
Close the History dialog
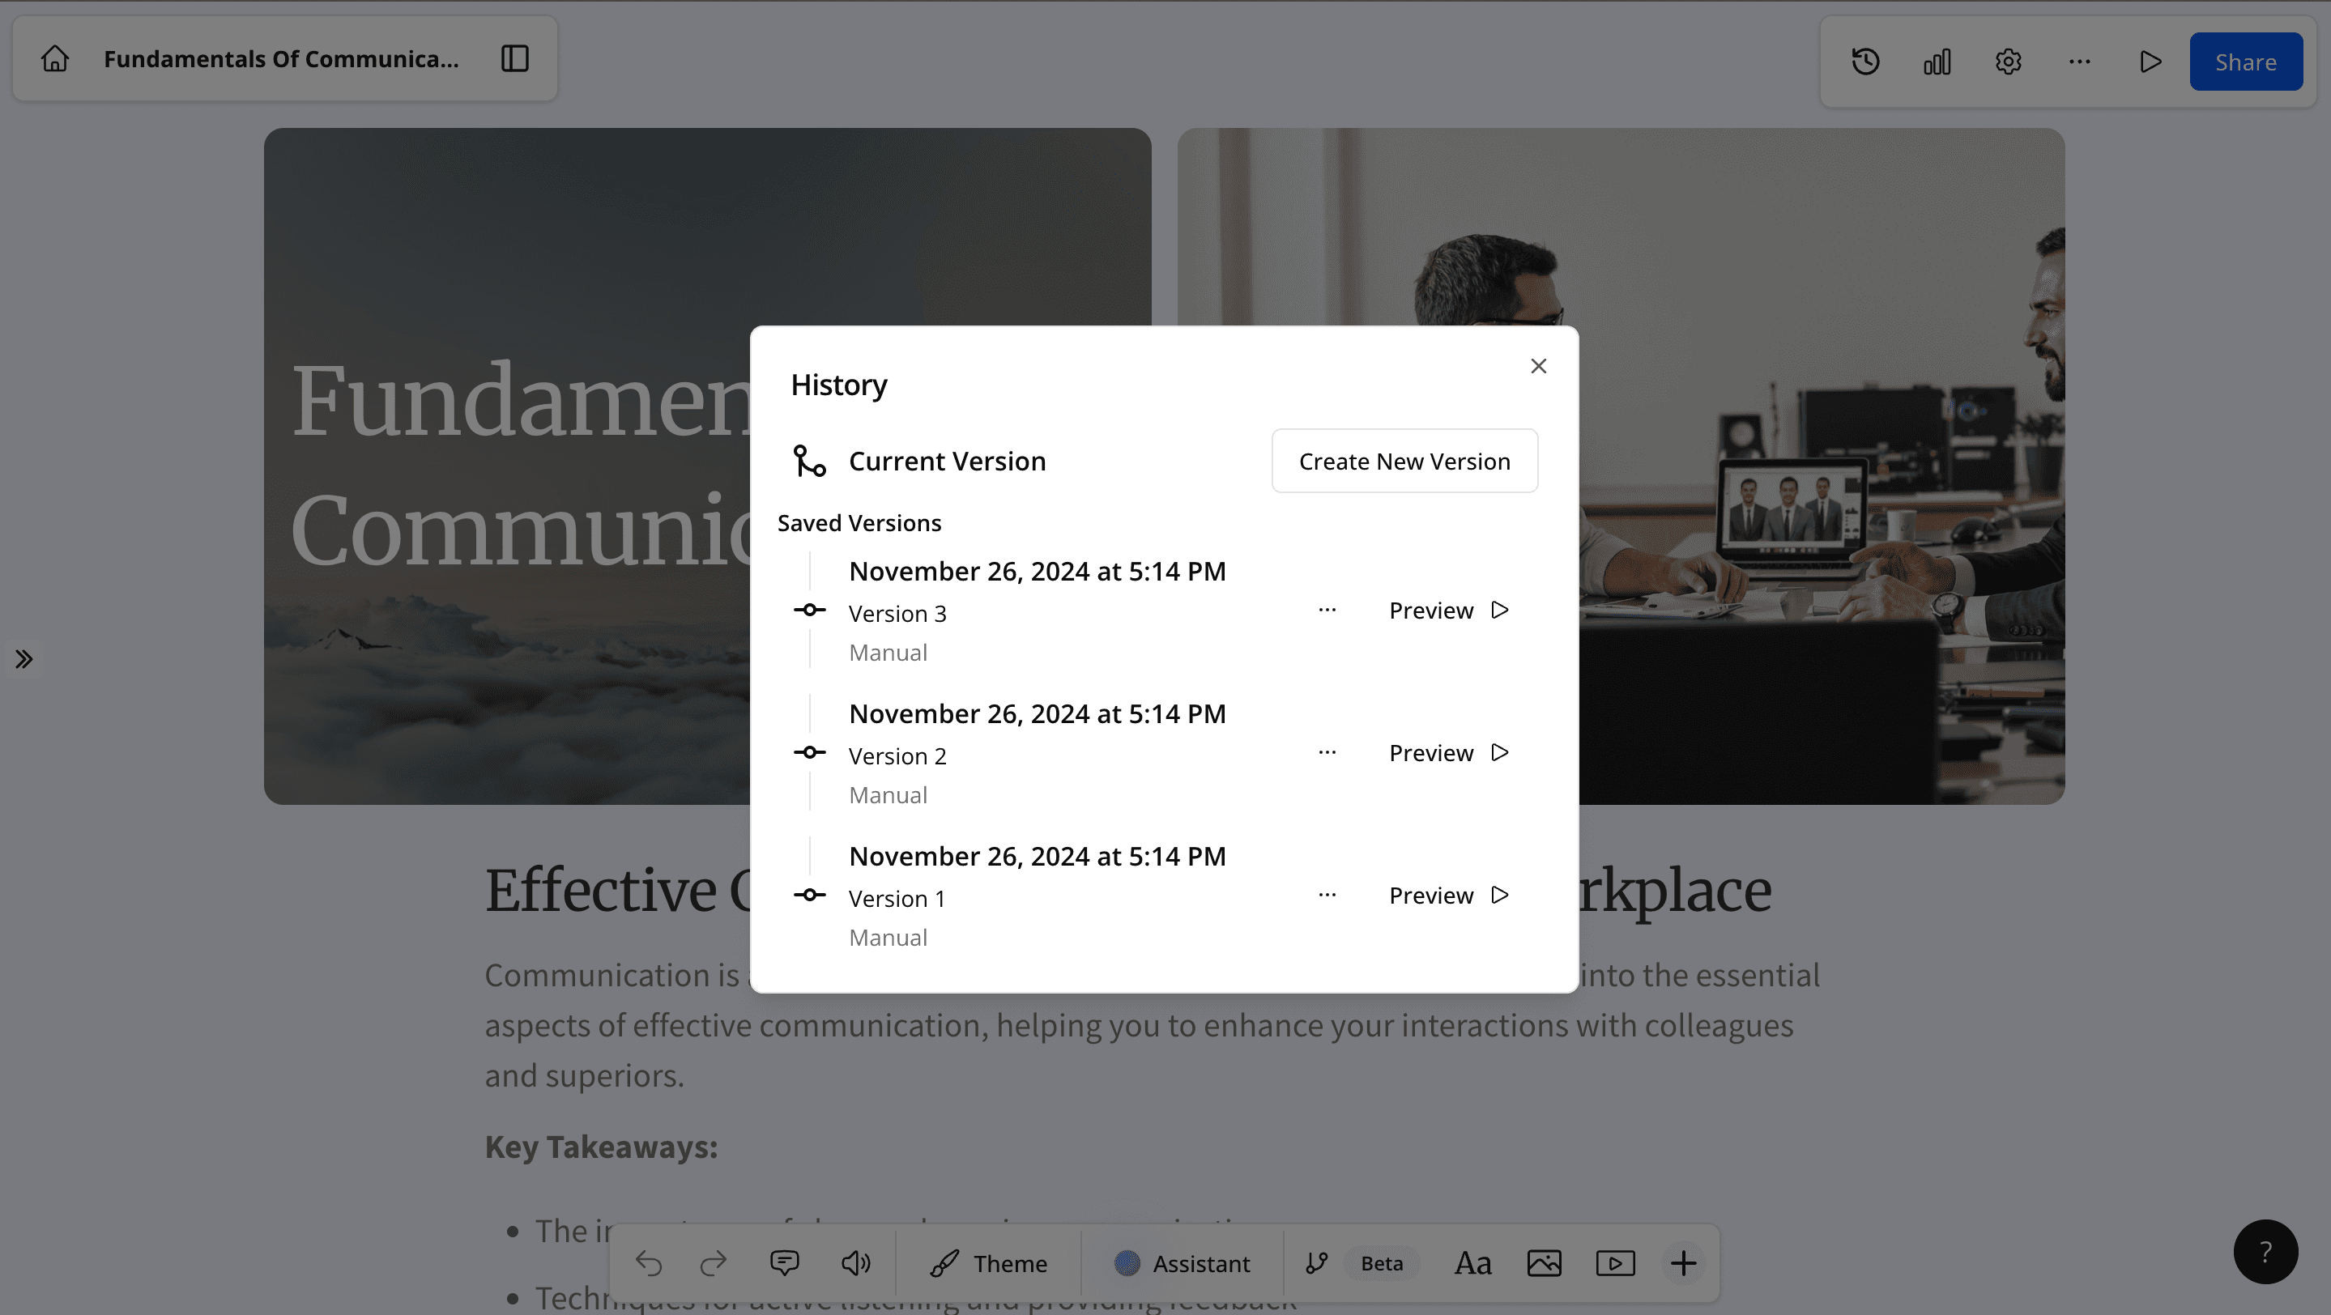coord(1538,366)
